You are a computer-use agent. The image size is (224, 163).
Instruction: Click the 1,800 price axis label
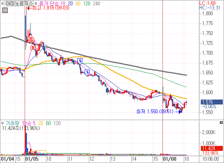208,13
